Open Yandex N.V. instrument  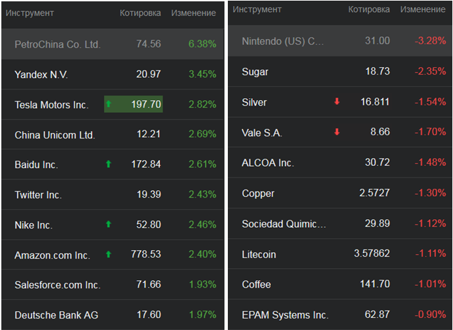[42, 75]
